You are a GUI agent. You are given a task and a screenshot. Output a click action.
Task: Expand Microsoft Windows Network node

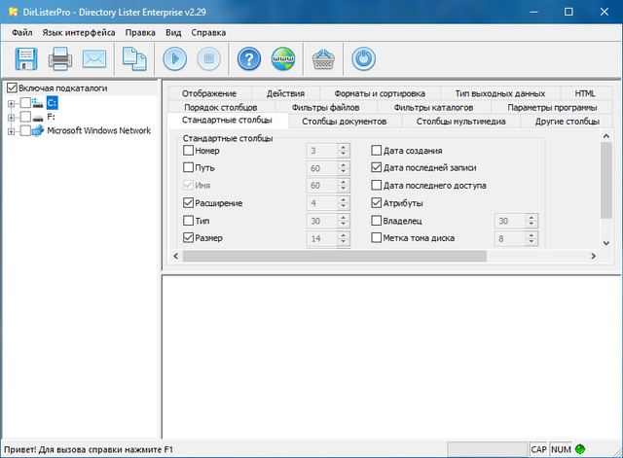tap(12, 130)
